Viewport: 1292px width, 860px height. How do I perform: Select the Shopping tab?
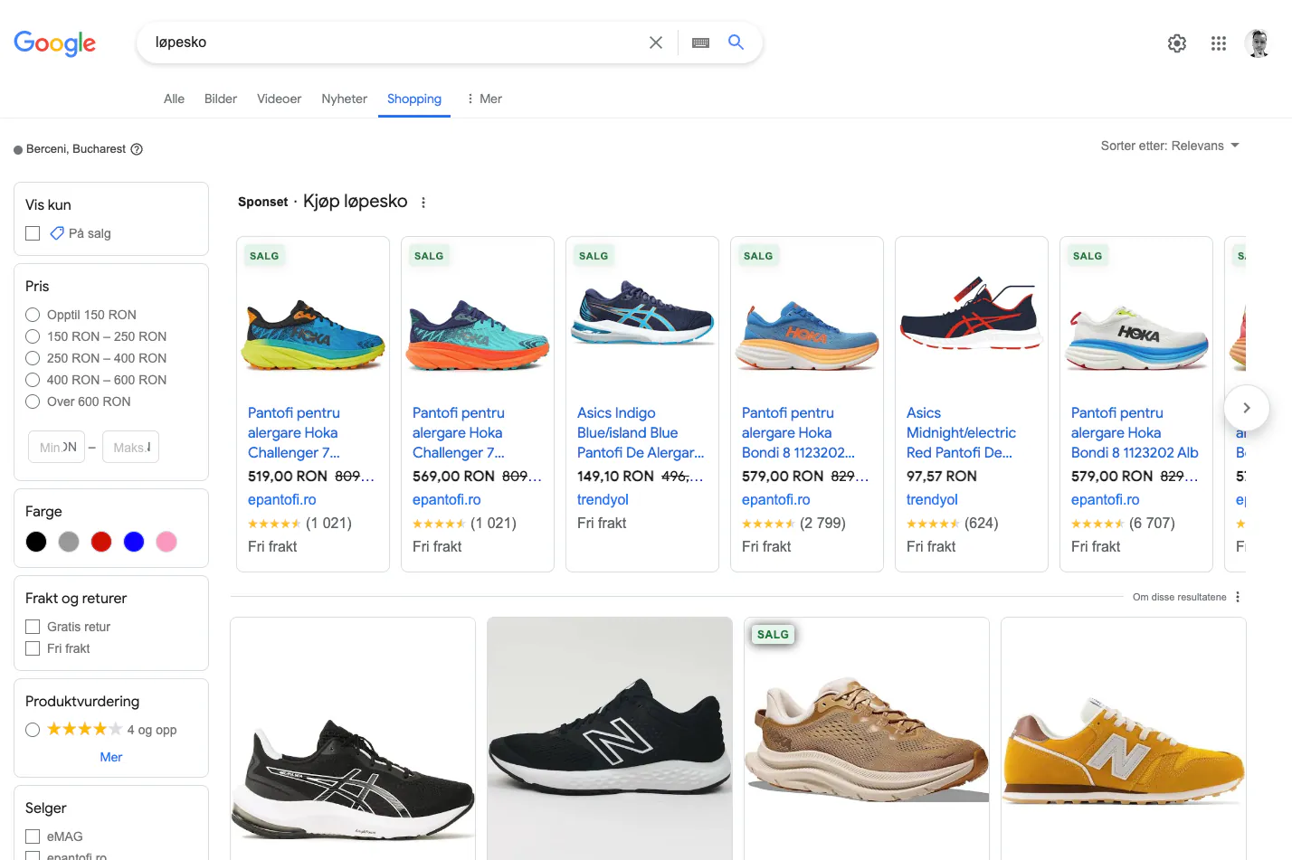click(x=414, y=99)
